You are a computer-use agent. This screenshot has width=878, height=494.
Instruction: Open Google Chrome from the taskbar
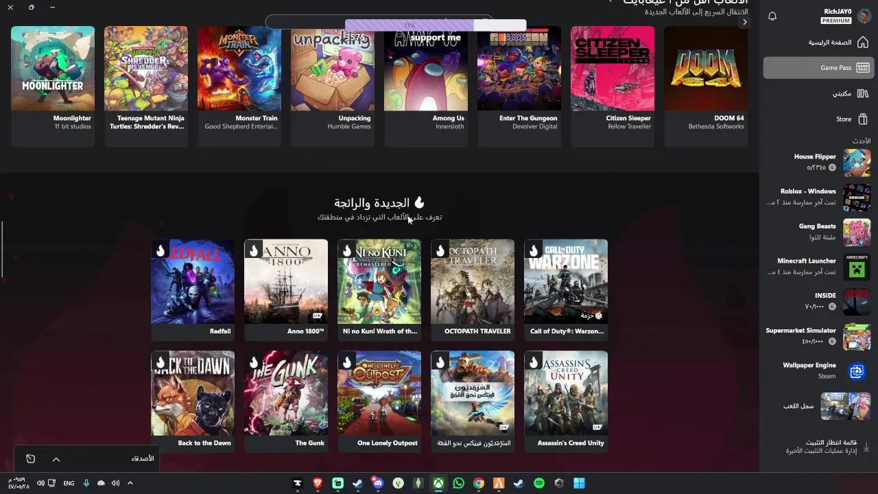pos(479,483)
